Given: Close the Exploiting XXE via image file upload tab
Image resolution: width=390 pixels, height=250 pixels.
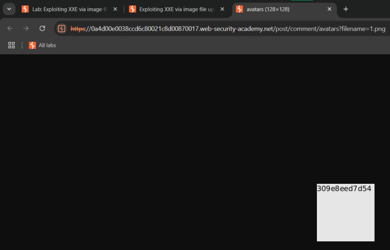Looking at the screenshot, I should (x=222, y=9).
